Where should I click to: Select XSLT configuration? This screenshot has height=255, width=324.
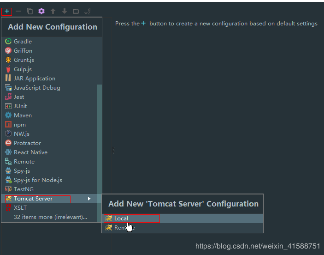click(x=51, y=208)
